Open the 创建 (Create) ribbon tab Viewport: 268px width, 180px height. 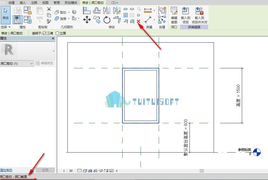pos(12,3)
